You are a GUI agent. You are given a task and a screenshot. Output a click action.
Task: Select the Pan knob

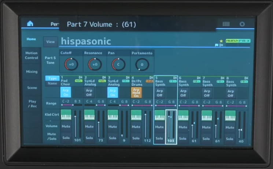click(118, 64)
